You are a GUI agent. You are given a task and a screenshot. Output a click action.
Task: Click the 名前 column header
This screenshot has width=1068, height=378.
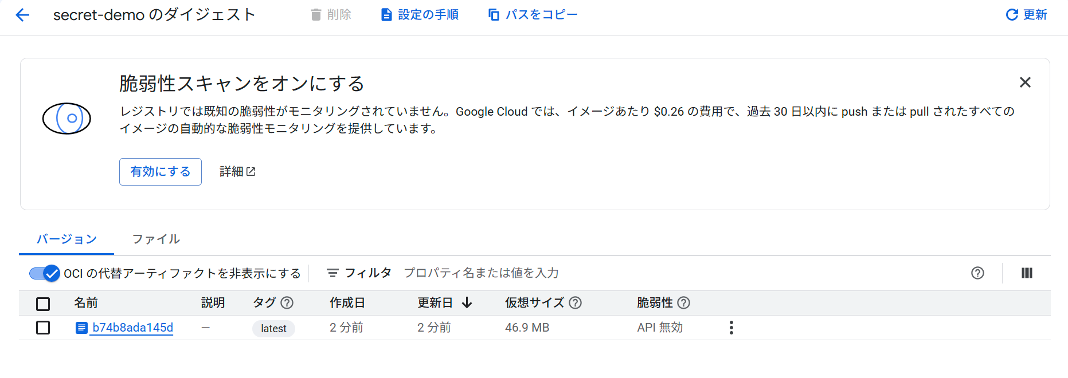pos(86,303)
